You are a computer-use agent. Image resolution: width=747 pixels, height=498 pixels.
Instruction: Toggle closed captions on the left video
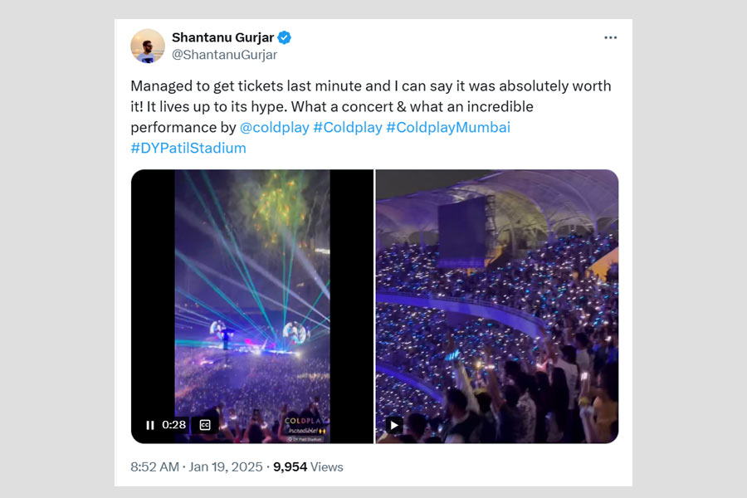(205, 425)
